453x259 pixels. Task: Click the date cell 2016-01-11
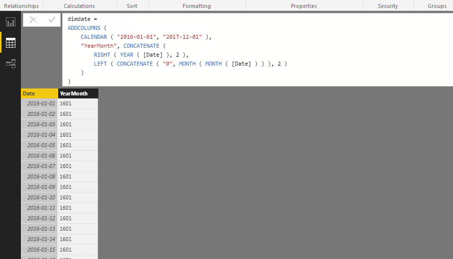(x=39, y=208)
